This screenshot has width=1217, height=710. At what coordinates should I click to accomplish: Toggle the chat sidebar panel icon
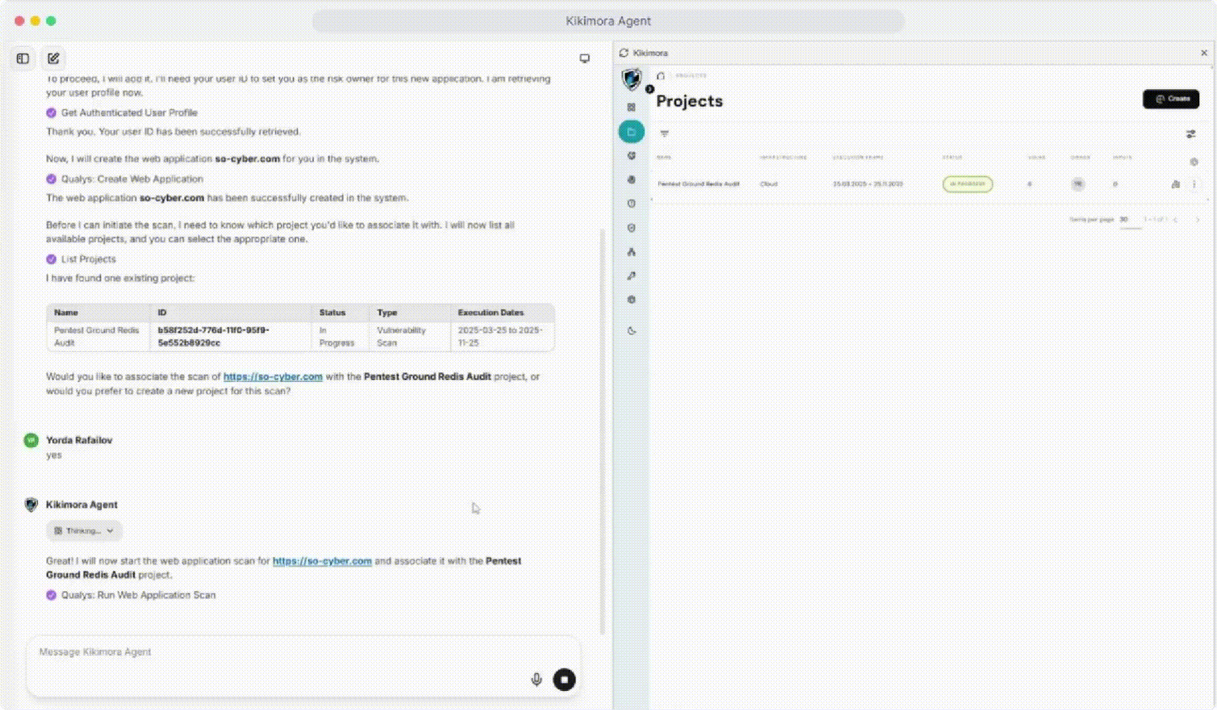(23, 59)
